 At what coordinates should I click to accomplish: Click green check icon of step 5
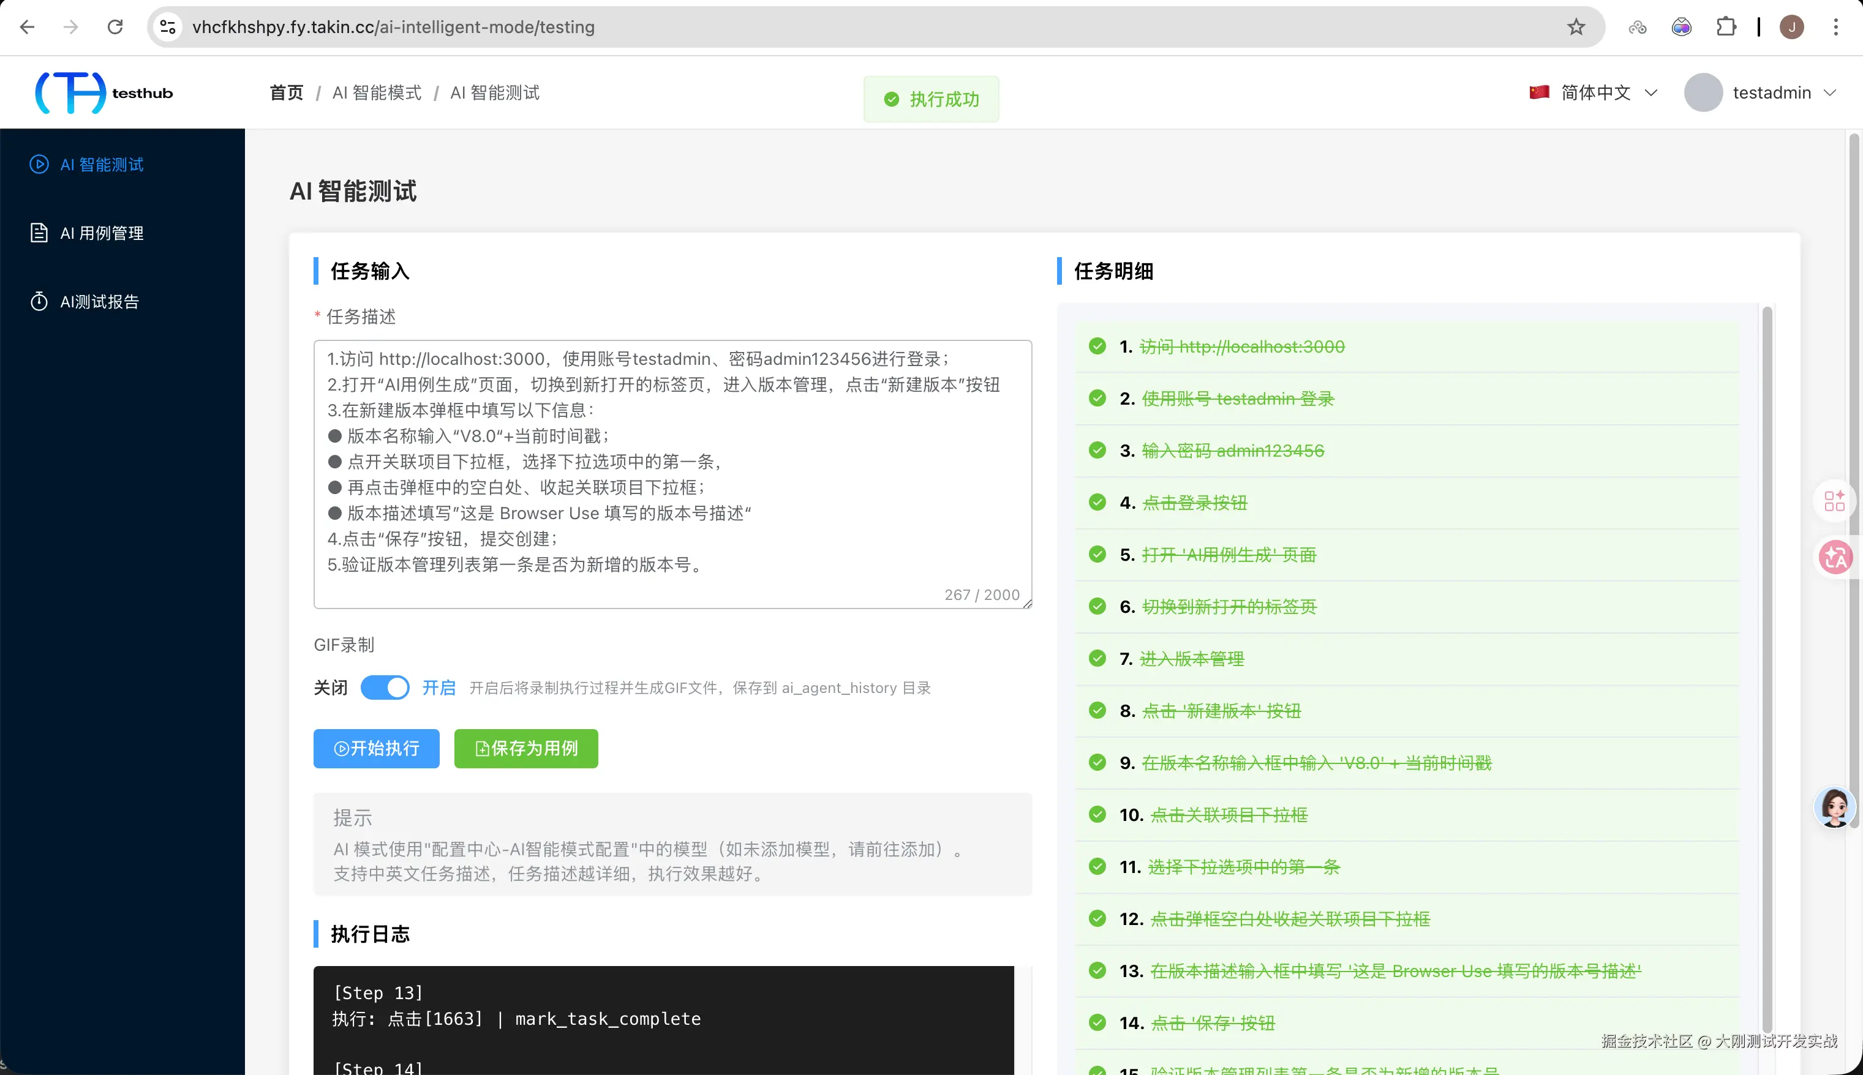point(1097,555)
